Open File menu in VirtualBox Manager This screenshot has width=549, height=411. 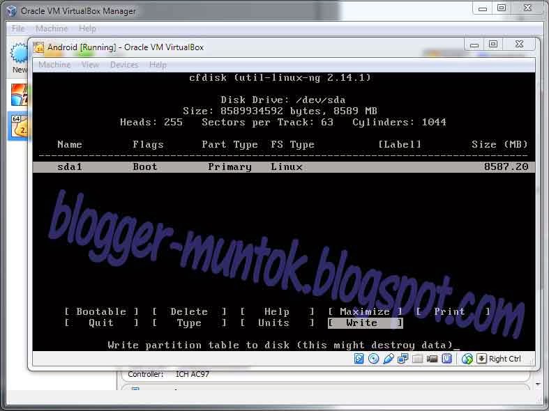(18, 29)
